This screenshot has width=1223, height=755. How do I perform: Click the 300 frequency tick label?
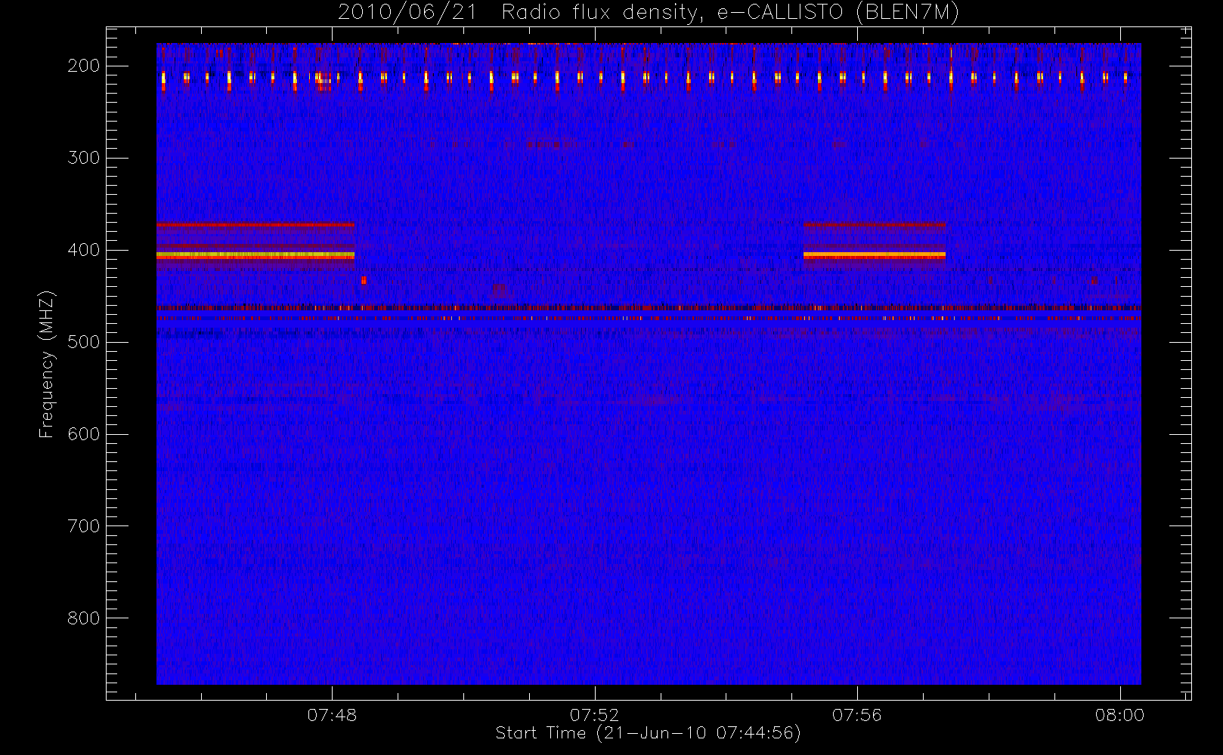(x=84, y=158)
